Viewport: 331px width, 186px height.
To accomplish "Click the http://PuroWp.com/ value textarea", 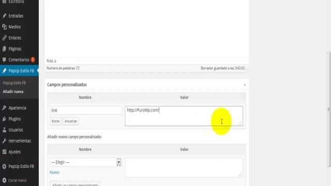I will 184,116.
